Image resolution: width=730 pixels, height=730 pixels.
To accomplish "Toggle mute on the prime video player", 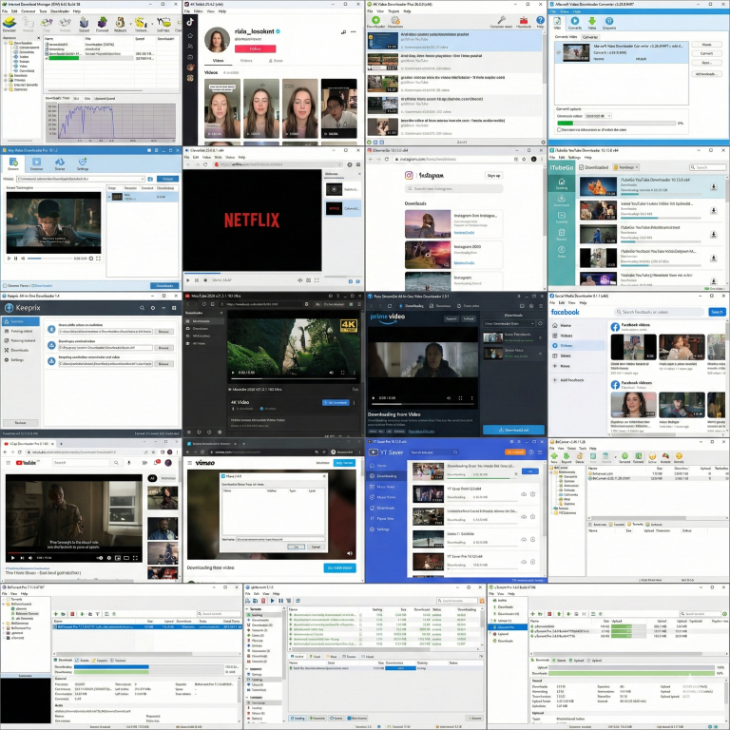I will pyautogui.click(x=449, y=398).
